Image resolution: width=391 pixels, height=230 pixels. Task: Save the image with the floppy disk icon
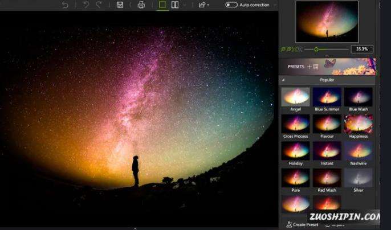click(x=120, y=5)
